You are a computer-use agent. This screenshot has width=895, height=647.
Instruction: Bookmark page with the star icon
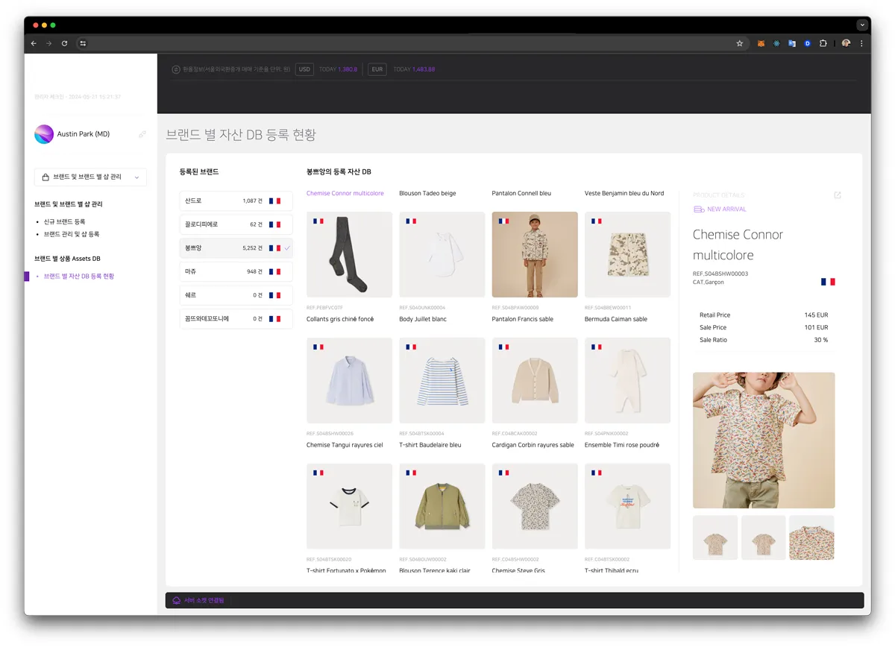(x=740, y=43)
